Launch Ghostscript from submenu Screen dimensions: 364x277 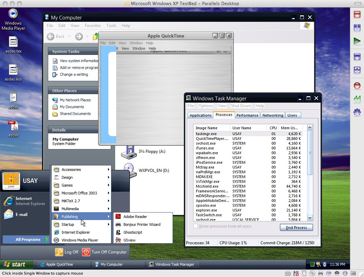pyautogui.click(x=143, y=232)
